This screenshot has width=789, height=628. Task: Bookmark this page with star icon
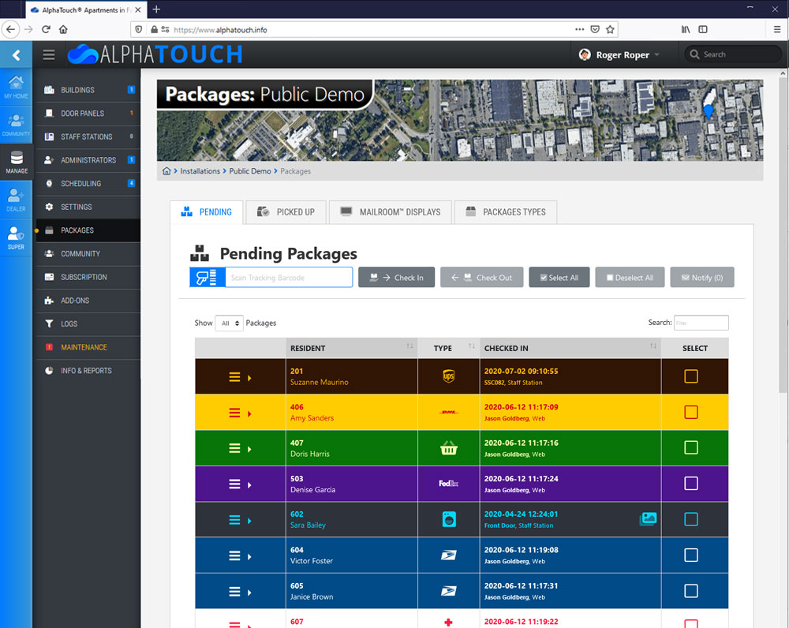tap(611, 29)
